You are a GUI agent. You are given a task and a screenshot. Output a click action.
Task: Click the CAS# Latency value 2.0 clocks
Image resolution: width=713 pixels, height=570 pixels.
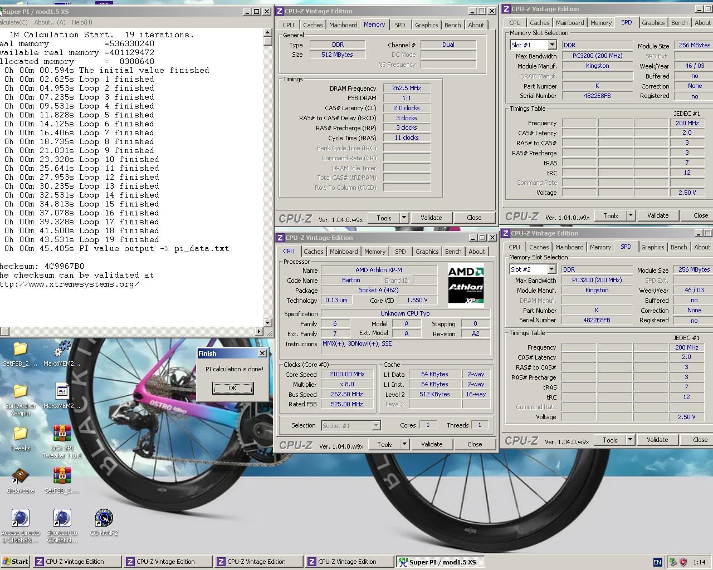[407, 108]
